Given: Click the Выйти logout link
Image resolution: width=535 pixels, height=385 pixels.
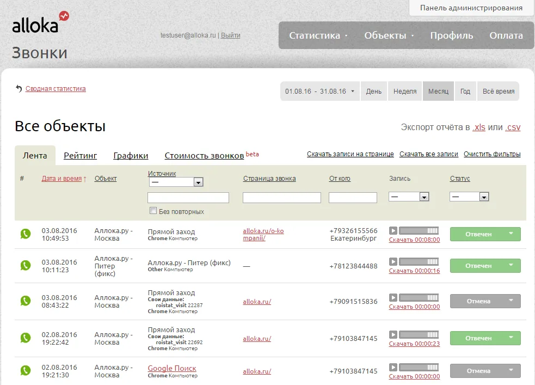Looking at the screenshot, I should 230,35.
